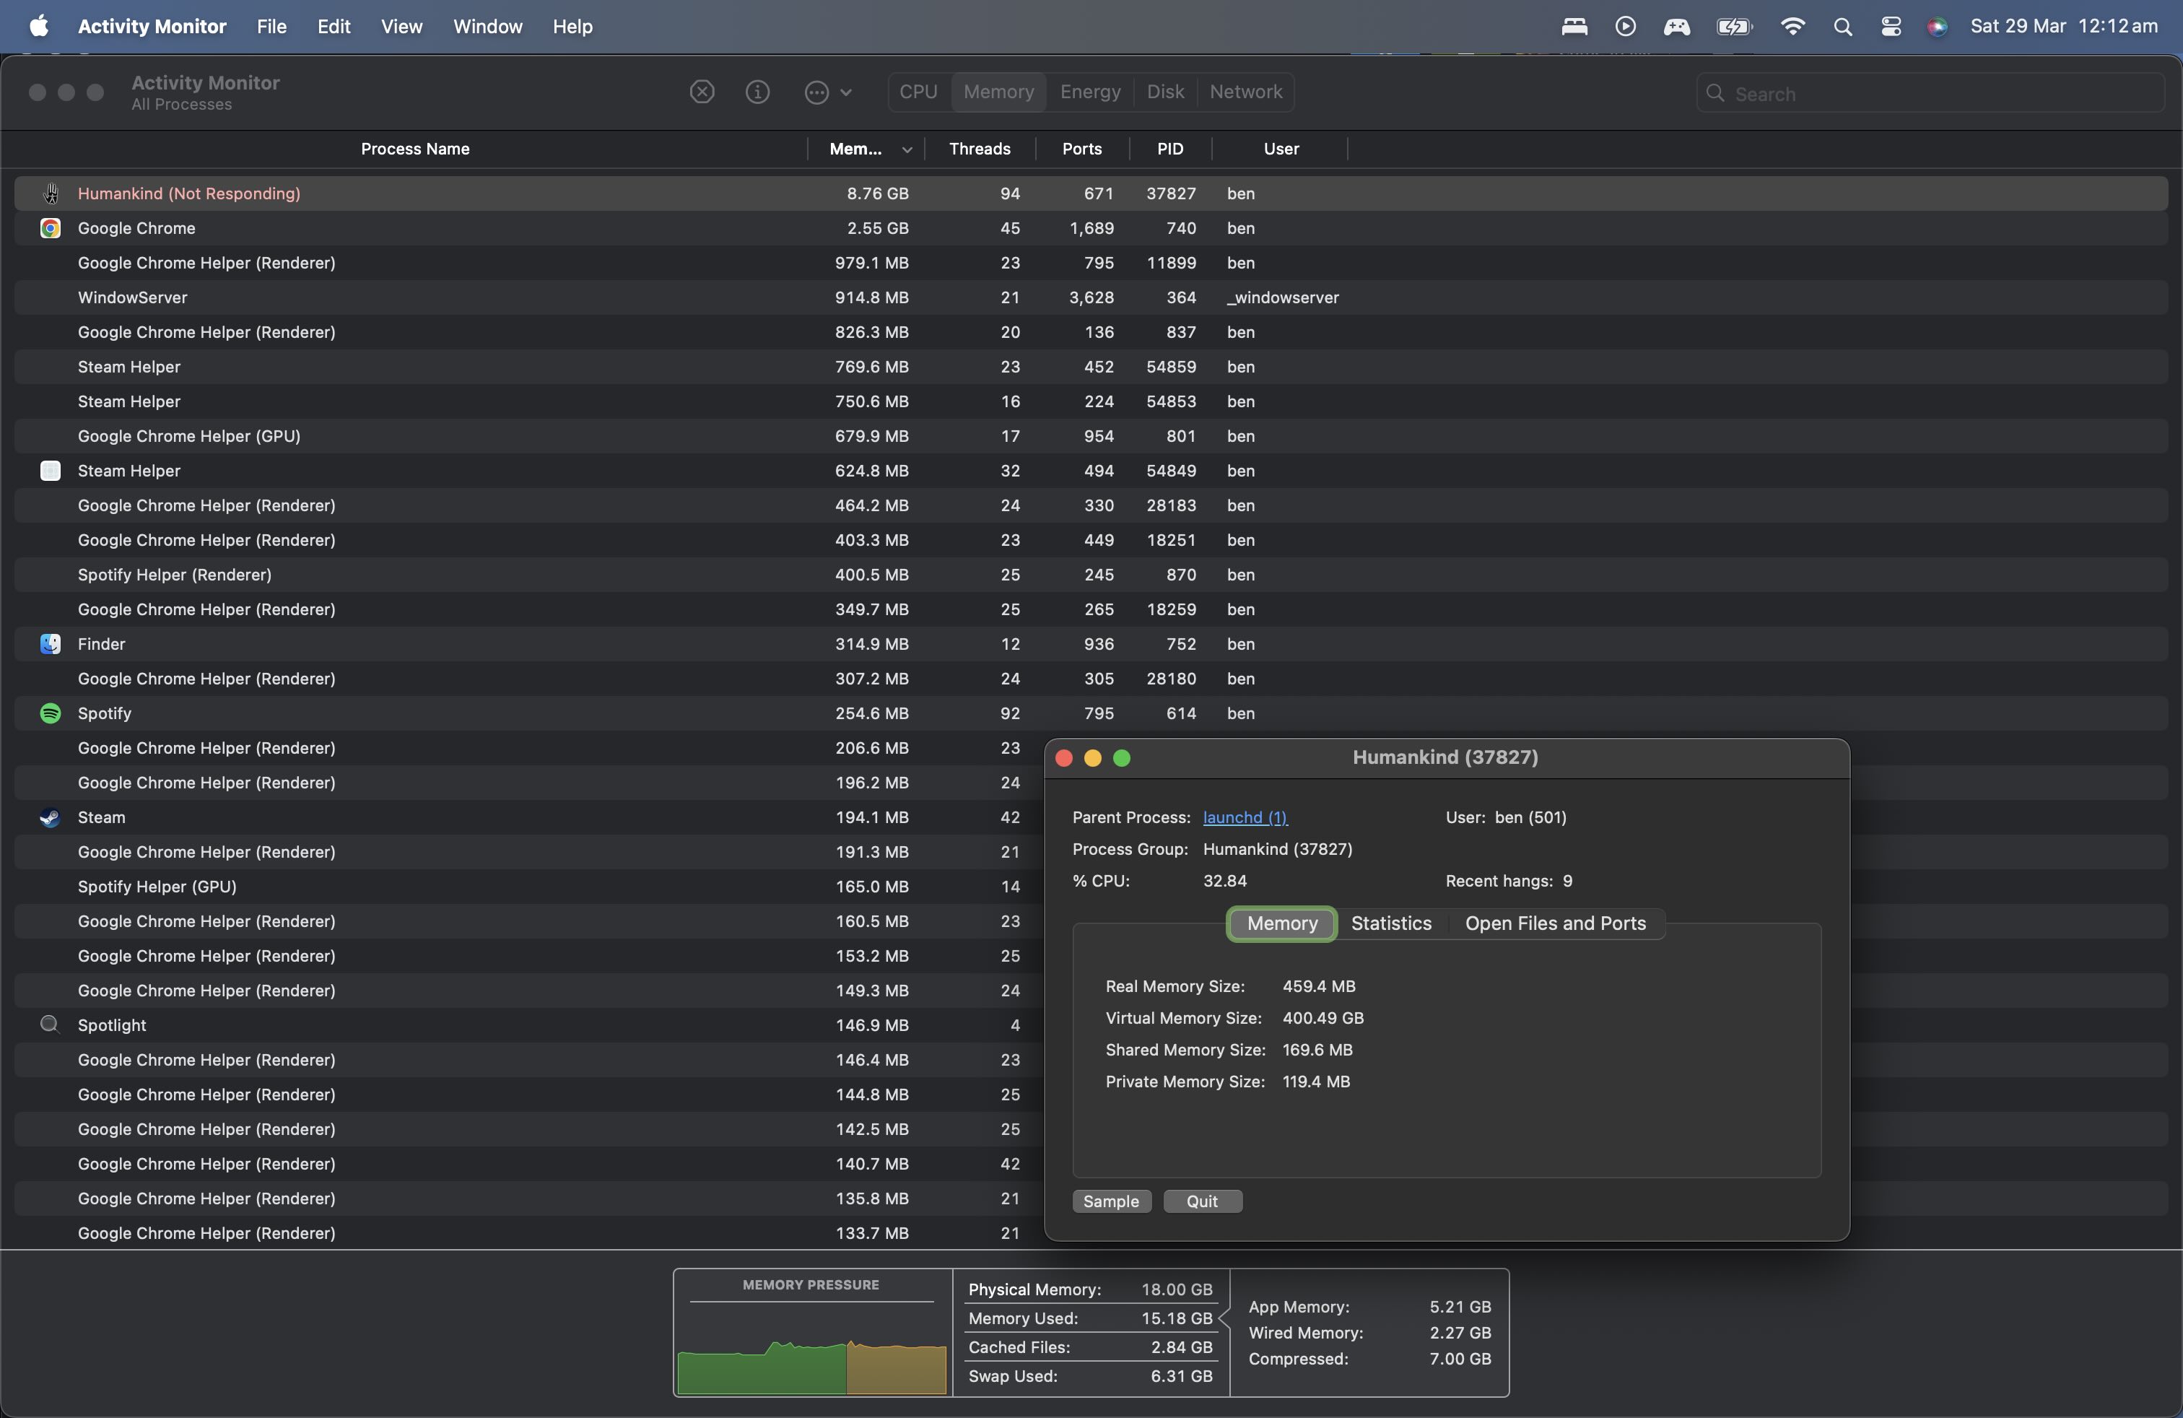Open the View menu
The image size is (2183, 1418).
[402, 26]
